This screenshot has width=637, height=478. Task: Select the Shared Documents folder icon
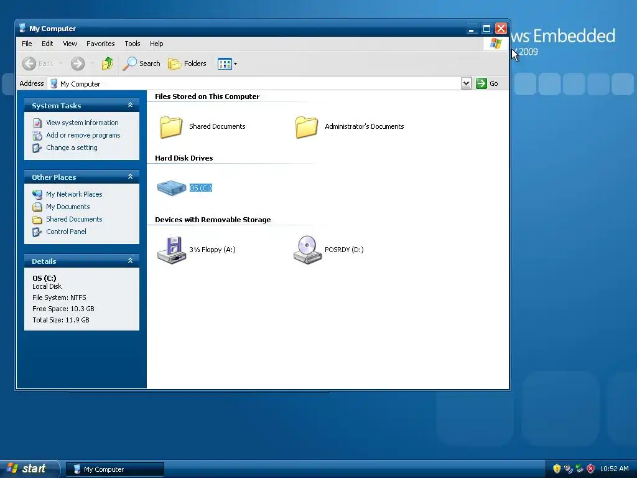(171, 127)
